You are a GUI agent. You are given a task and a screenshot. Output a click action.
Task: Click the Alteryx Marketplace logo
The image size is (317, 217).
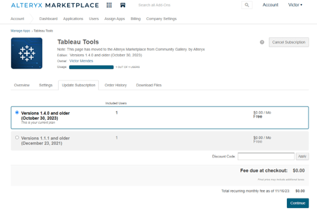point(55,5)
